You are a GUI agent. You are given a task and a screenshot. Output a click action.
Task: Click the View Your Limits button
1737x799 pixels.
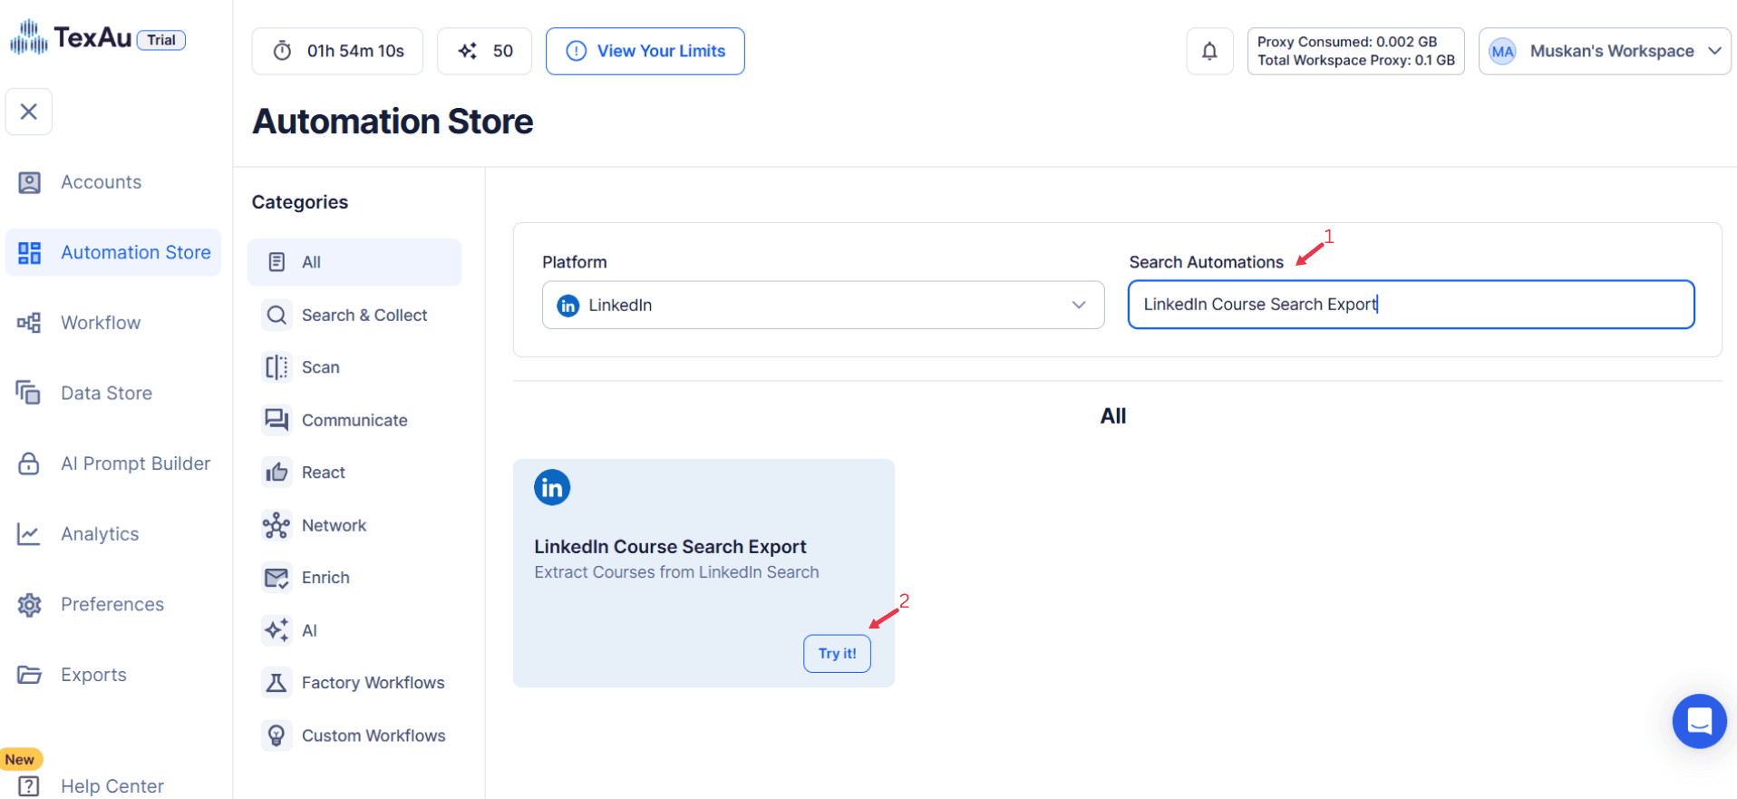645,51
